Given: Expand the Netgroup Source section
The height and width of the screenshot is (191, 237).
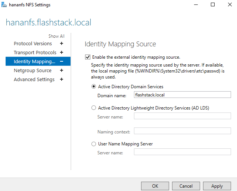Looking at the screenshot, I should point(62,70).
